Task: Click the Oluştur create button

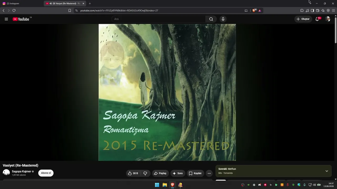Action: [x=303, y=19]
